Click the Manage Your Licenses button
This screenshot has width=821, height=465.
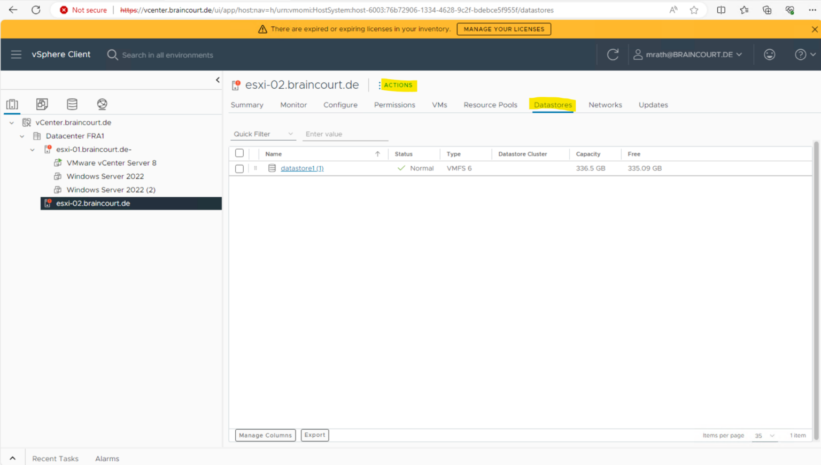click(504, 29)
